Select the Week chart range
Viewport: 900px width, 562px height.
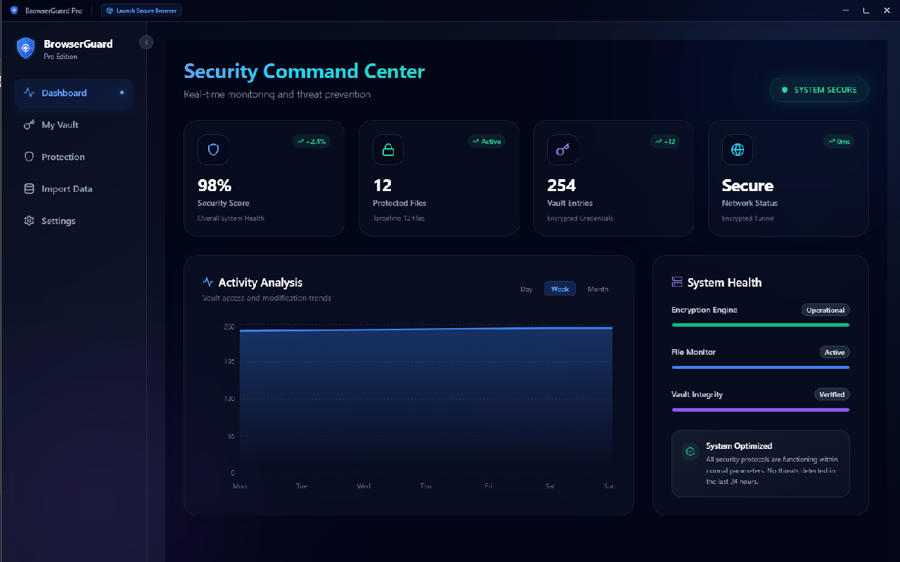point(560,289)
